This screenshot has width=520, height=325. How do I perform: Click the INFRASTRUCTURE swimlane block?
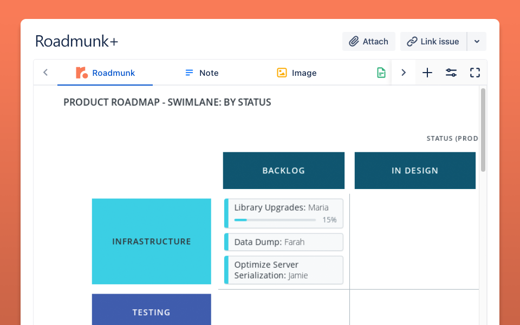pos(152,242)
